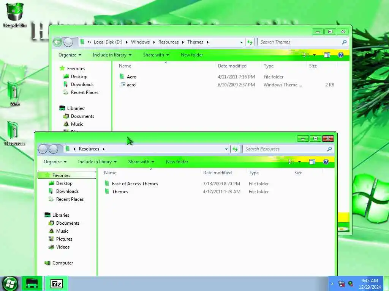Expand address history dropdown in Resources window
Image resolution: width=389 pixels, height=291 pixels.
point(226,149)
